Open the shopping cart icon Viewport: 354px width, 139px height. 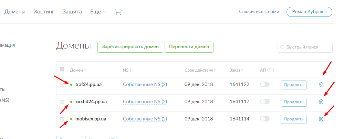[x=118, y=12]
